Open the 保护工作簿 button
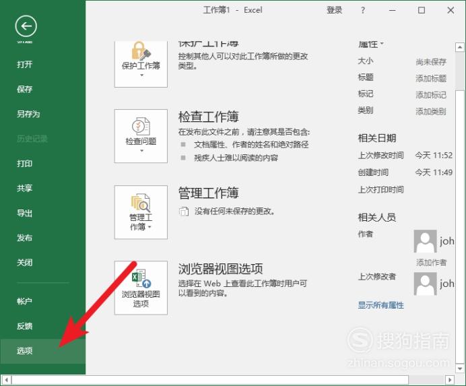The height and width of the screenshot is (386, 466). point(141,64)
